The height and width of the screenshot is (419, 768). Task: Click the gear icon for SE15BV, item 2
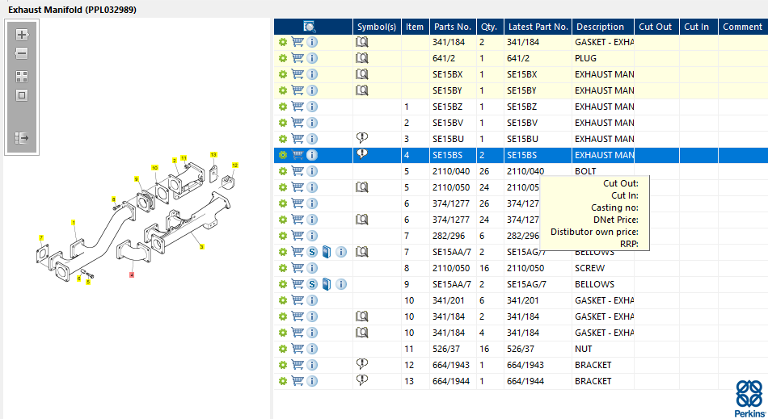pyautogui.click(x=283, y=123)
